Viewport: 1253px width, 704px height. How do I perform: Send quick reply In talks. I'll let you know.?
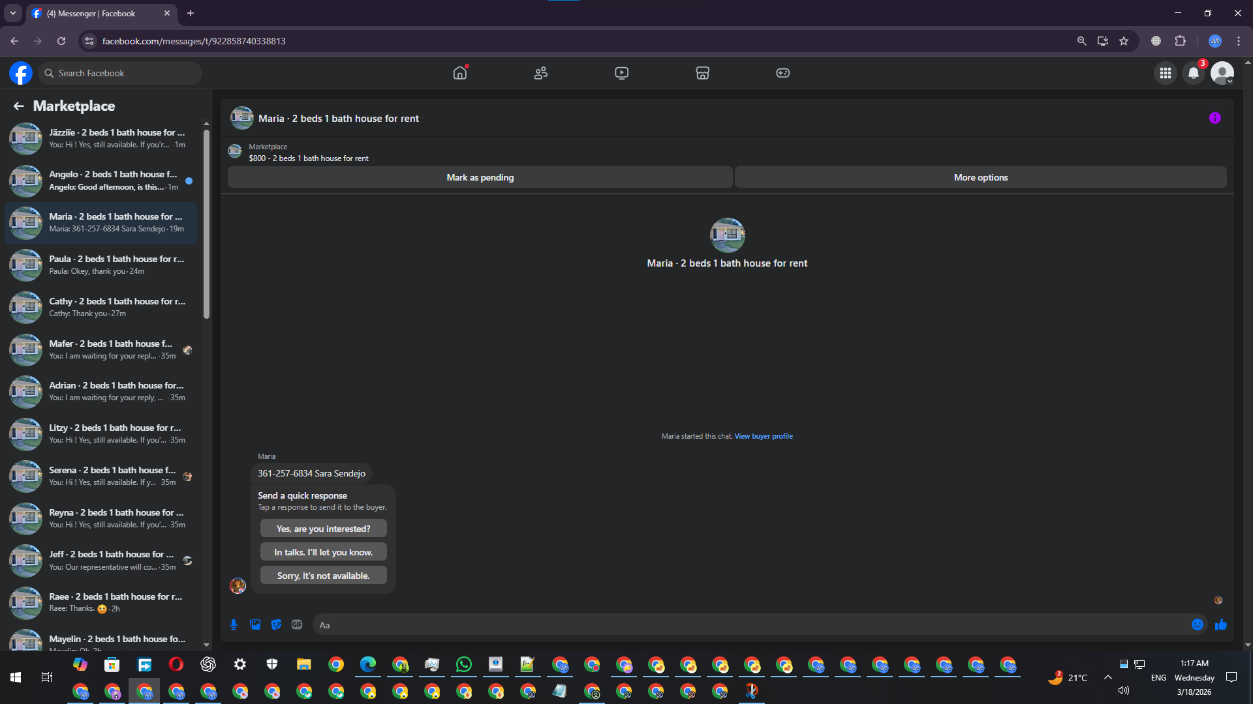(x=323, y=552)
